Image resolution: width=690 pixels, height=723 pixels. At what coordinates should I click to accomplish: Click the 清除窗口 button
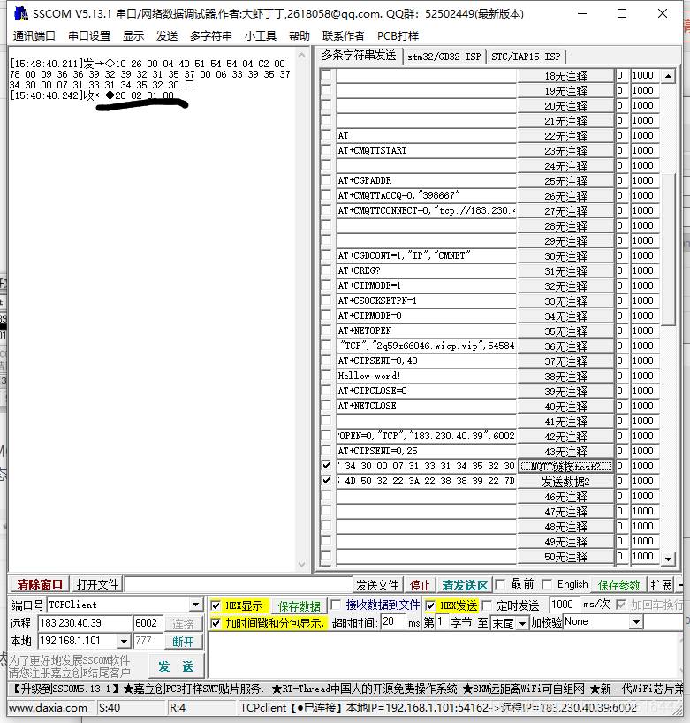coord(40,584)
